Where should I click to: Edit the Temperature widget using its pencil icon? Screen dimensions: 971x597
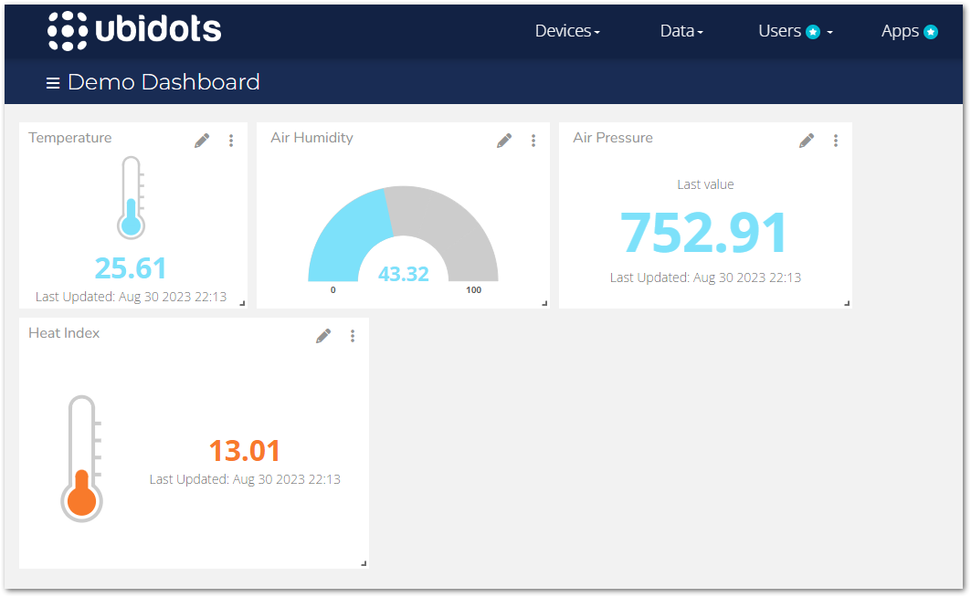point(202,140)
